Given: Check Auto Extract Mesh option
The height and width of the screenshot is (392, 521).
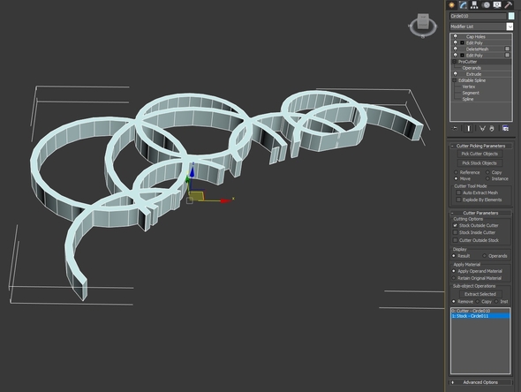Looking at the screenshot, I should coord(458,192).
